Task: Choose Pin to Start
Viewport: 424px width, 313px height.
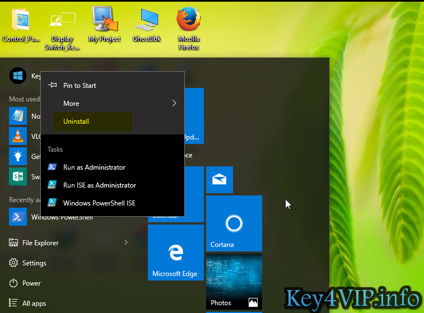Action: 113,86
